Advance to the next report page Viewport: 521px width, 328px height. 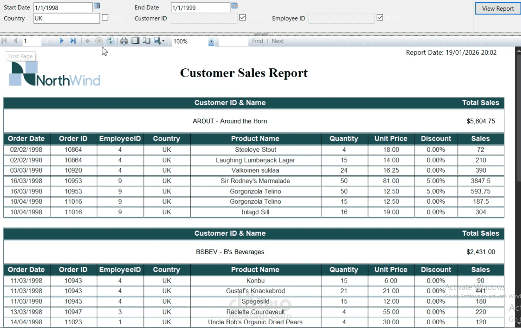point(62,41)
